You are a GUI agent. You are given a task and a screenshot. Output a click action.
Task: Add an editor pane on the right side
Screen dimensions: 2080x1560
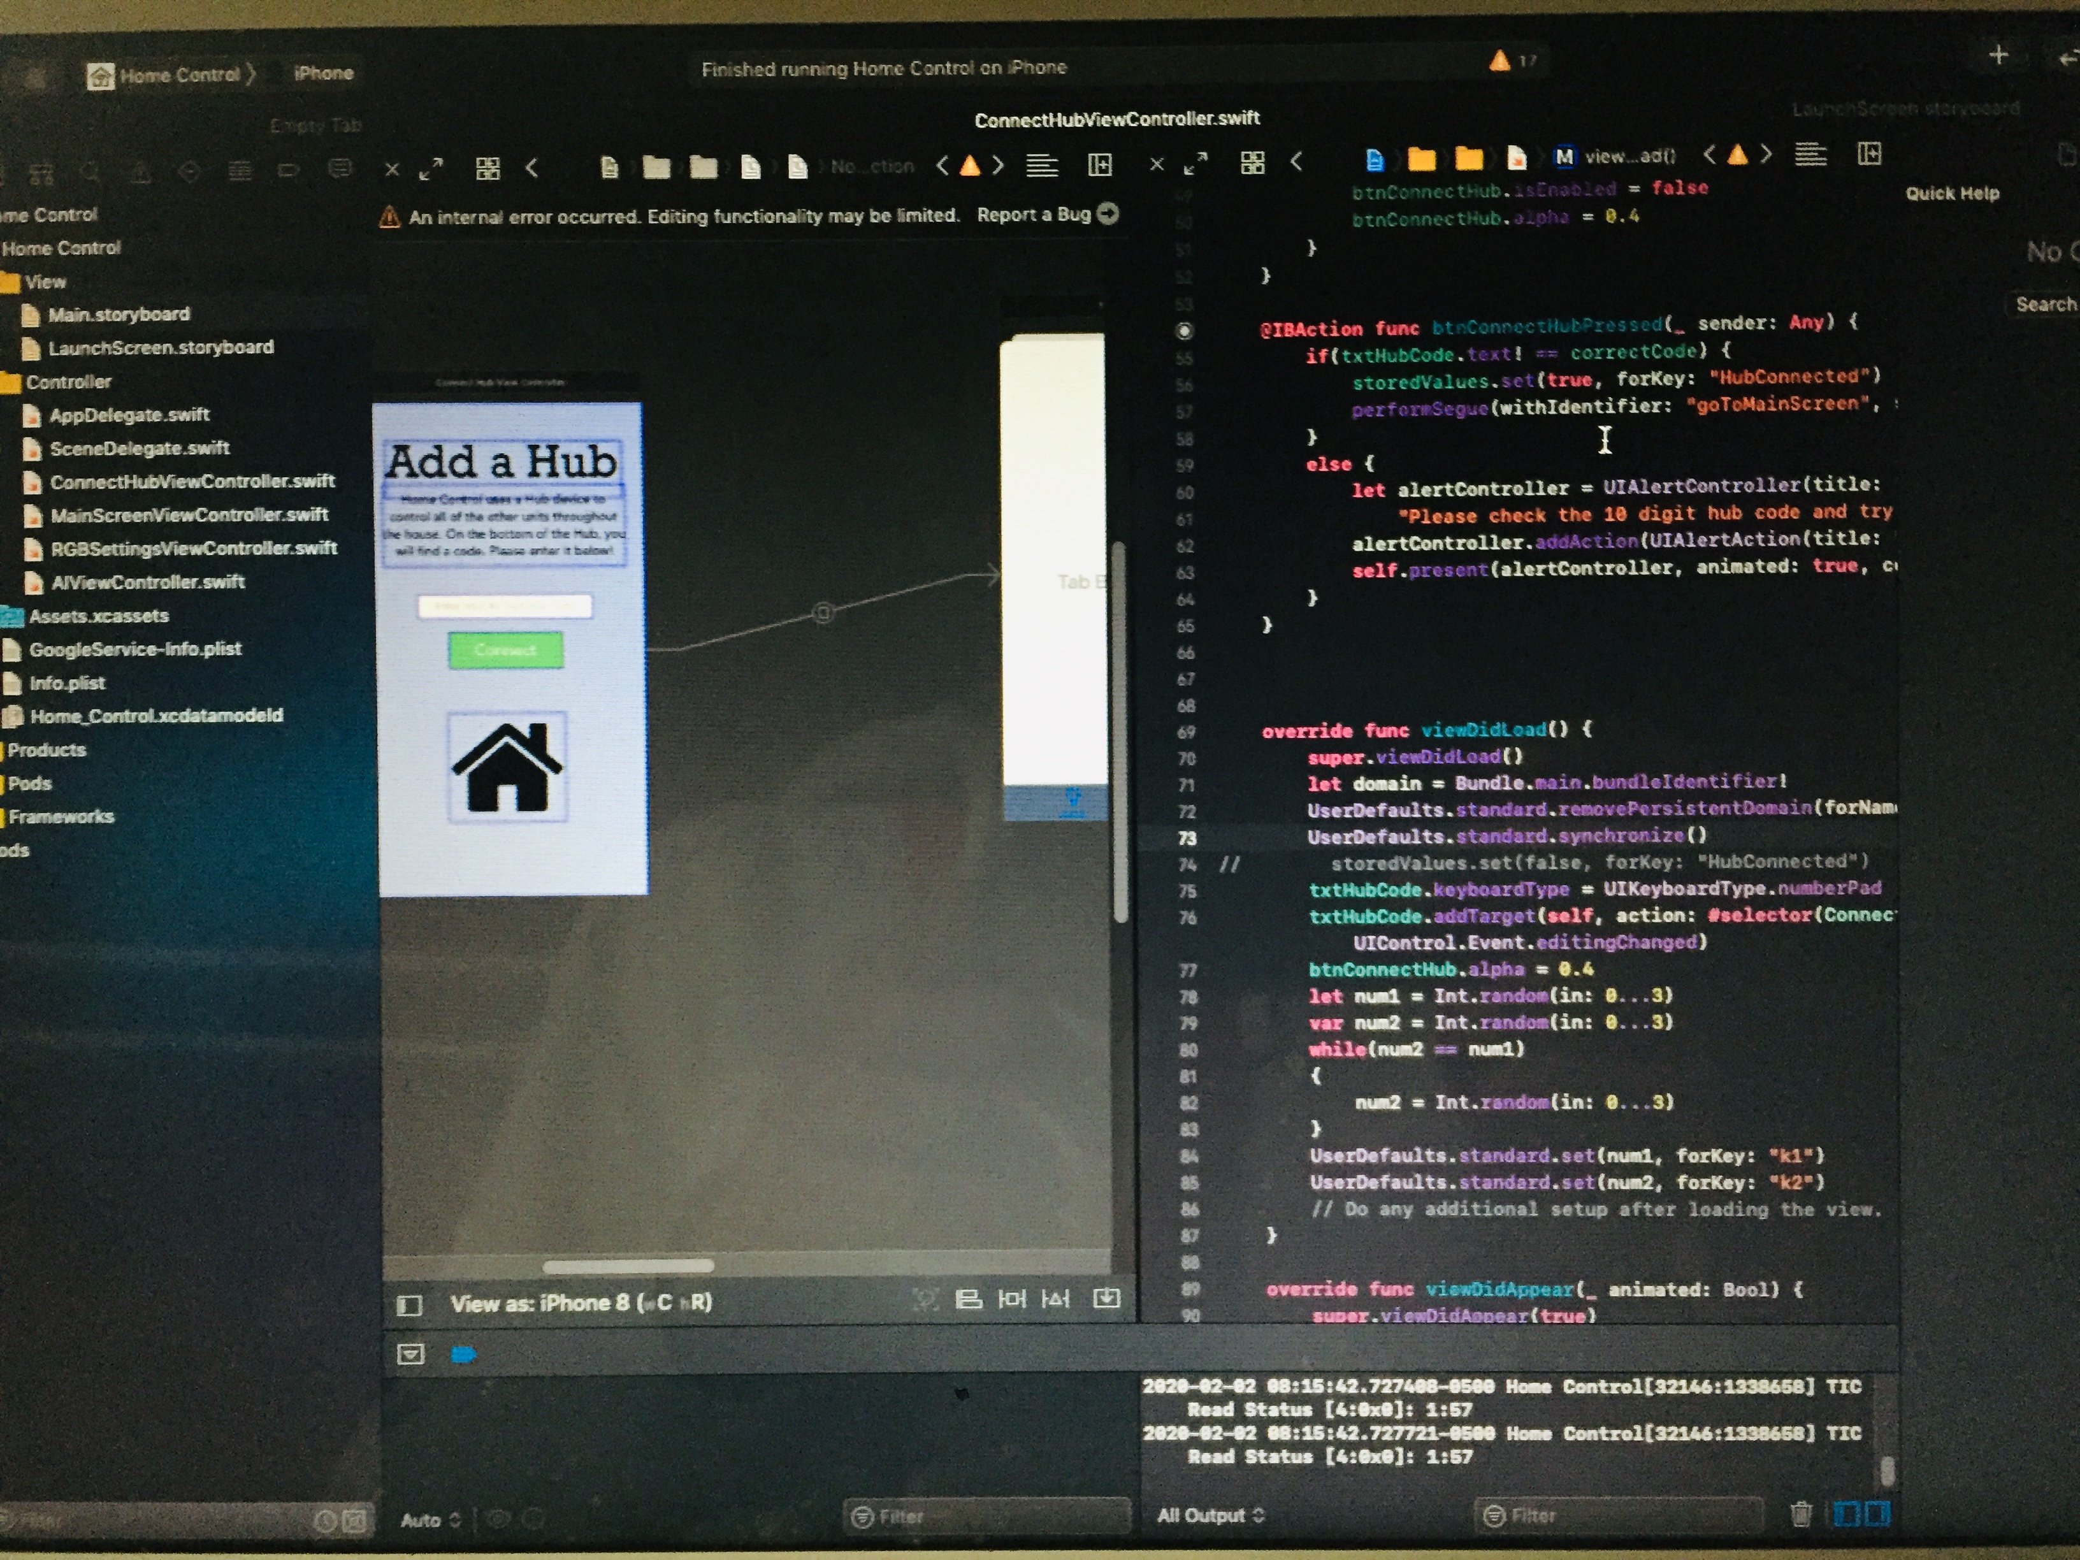1869,154
